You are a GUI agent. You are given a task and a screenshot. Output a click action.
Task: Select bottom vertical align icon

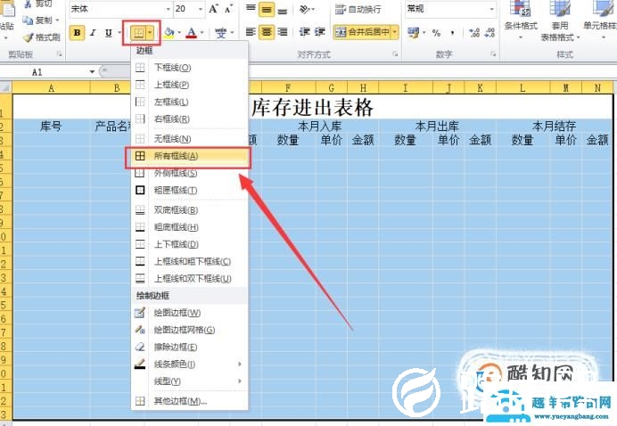pos(282,10)
